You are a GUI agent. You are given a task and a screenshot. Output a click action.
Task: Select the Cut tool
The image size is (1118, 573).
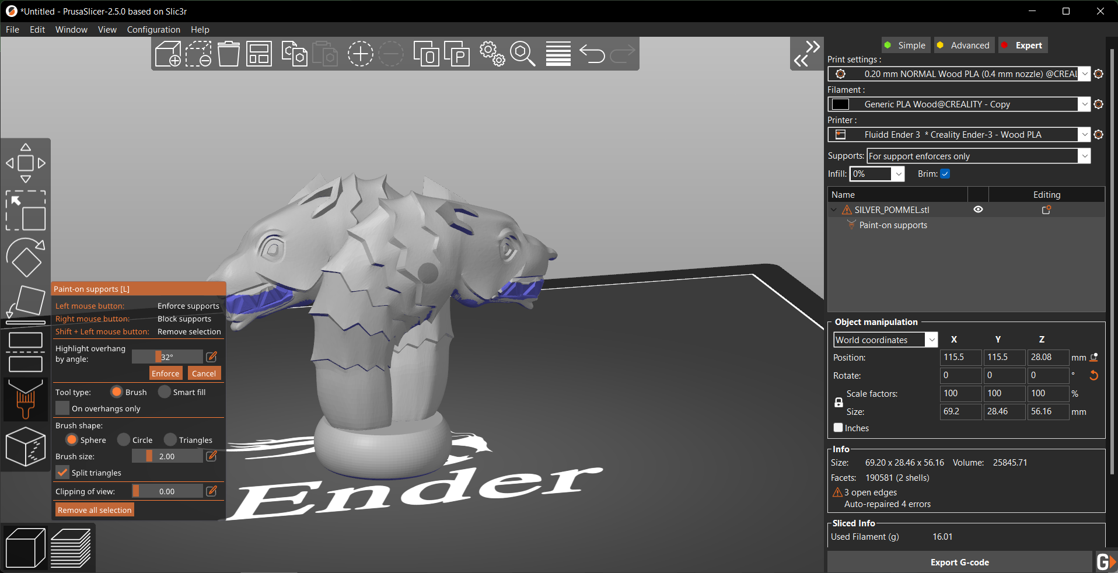point(26,352)
